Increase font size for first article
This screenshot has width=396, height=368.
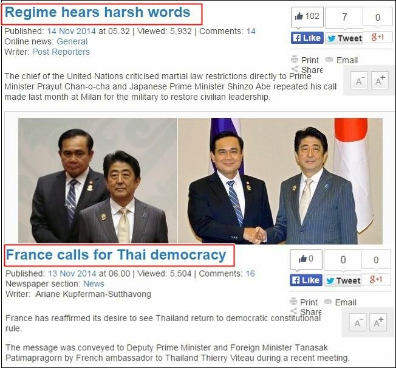tap(380, 80)
